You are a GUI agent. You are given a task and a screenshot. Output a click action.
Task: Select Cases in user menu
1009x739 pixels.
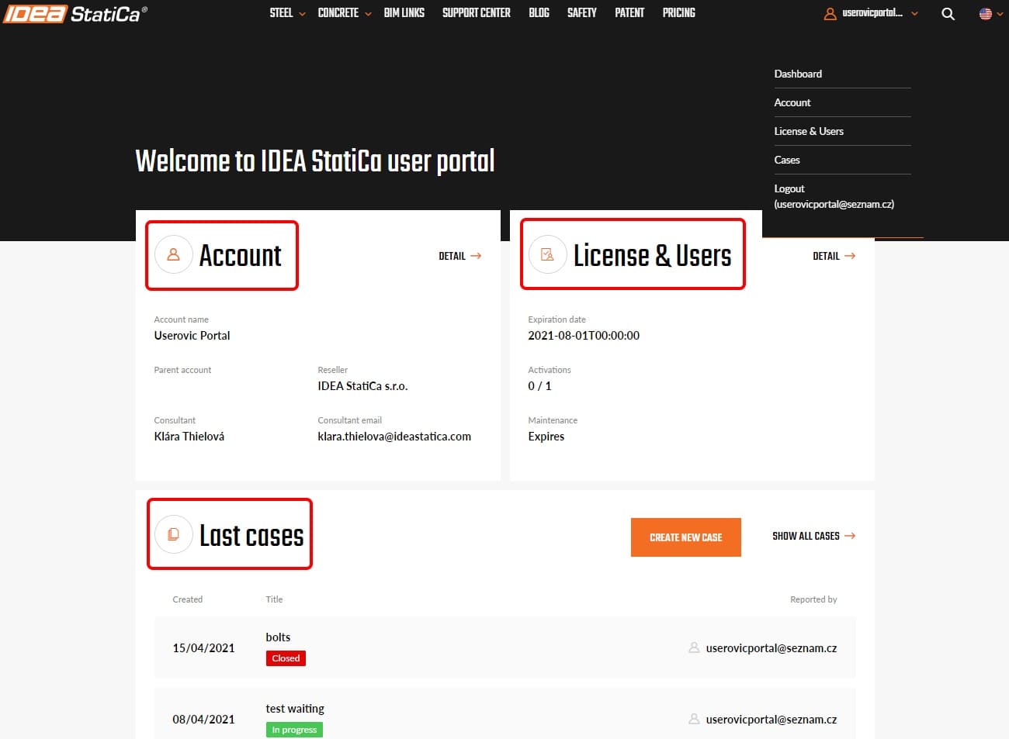pyautogui.click(x=787, y=160)
